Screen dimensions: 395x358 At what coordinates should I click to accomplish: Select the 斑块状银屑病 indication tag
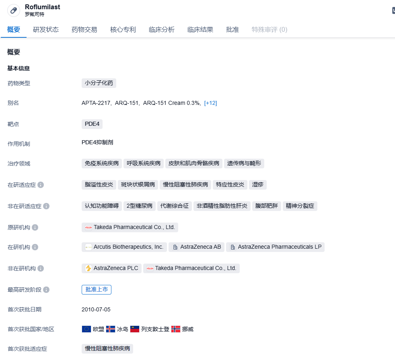138,185
